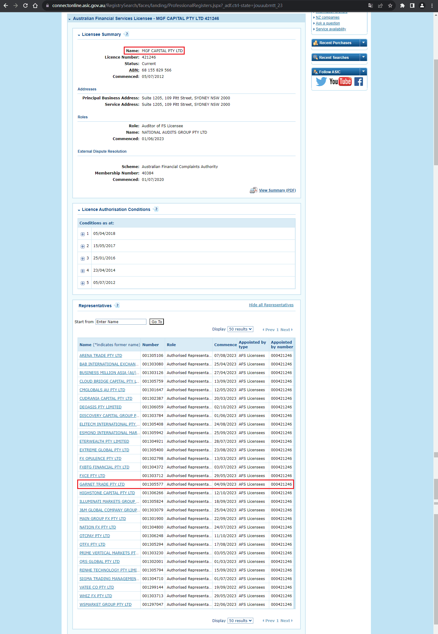Open the Ask a question link
The image size is (438, 634).
tap(328, 23)
